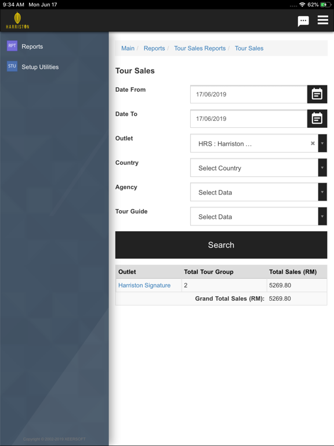This screenshot has height=446, width=334.
Task: Click the Tour Sales breadcrumb
Action: pyautogui.click(x=249, y=48)
